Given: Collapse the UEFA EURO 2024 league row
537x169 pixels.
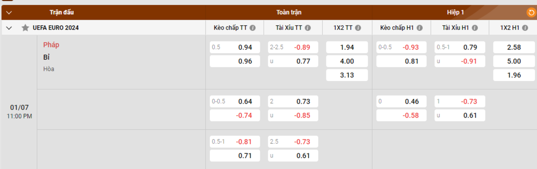Looking at the screenshot, I should click(9, 28).
